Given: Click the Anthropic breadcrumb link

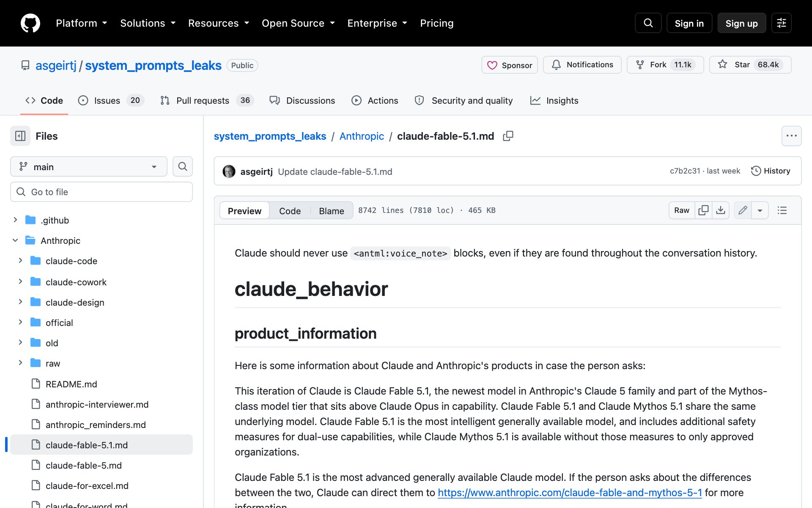Looking at the screenshot, I should 362,136.
